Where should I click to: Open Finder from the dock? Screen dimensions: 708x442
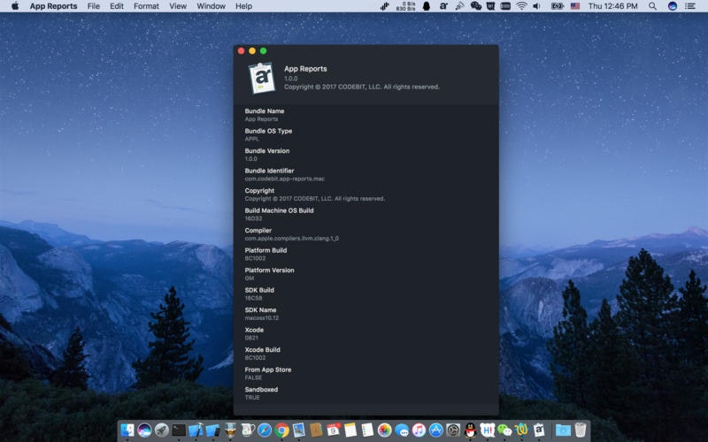click(x=127, y=430)
